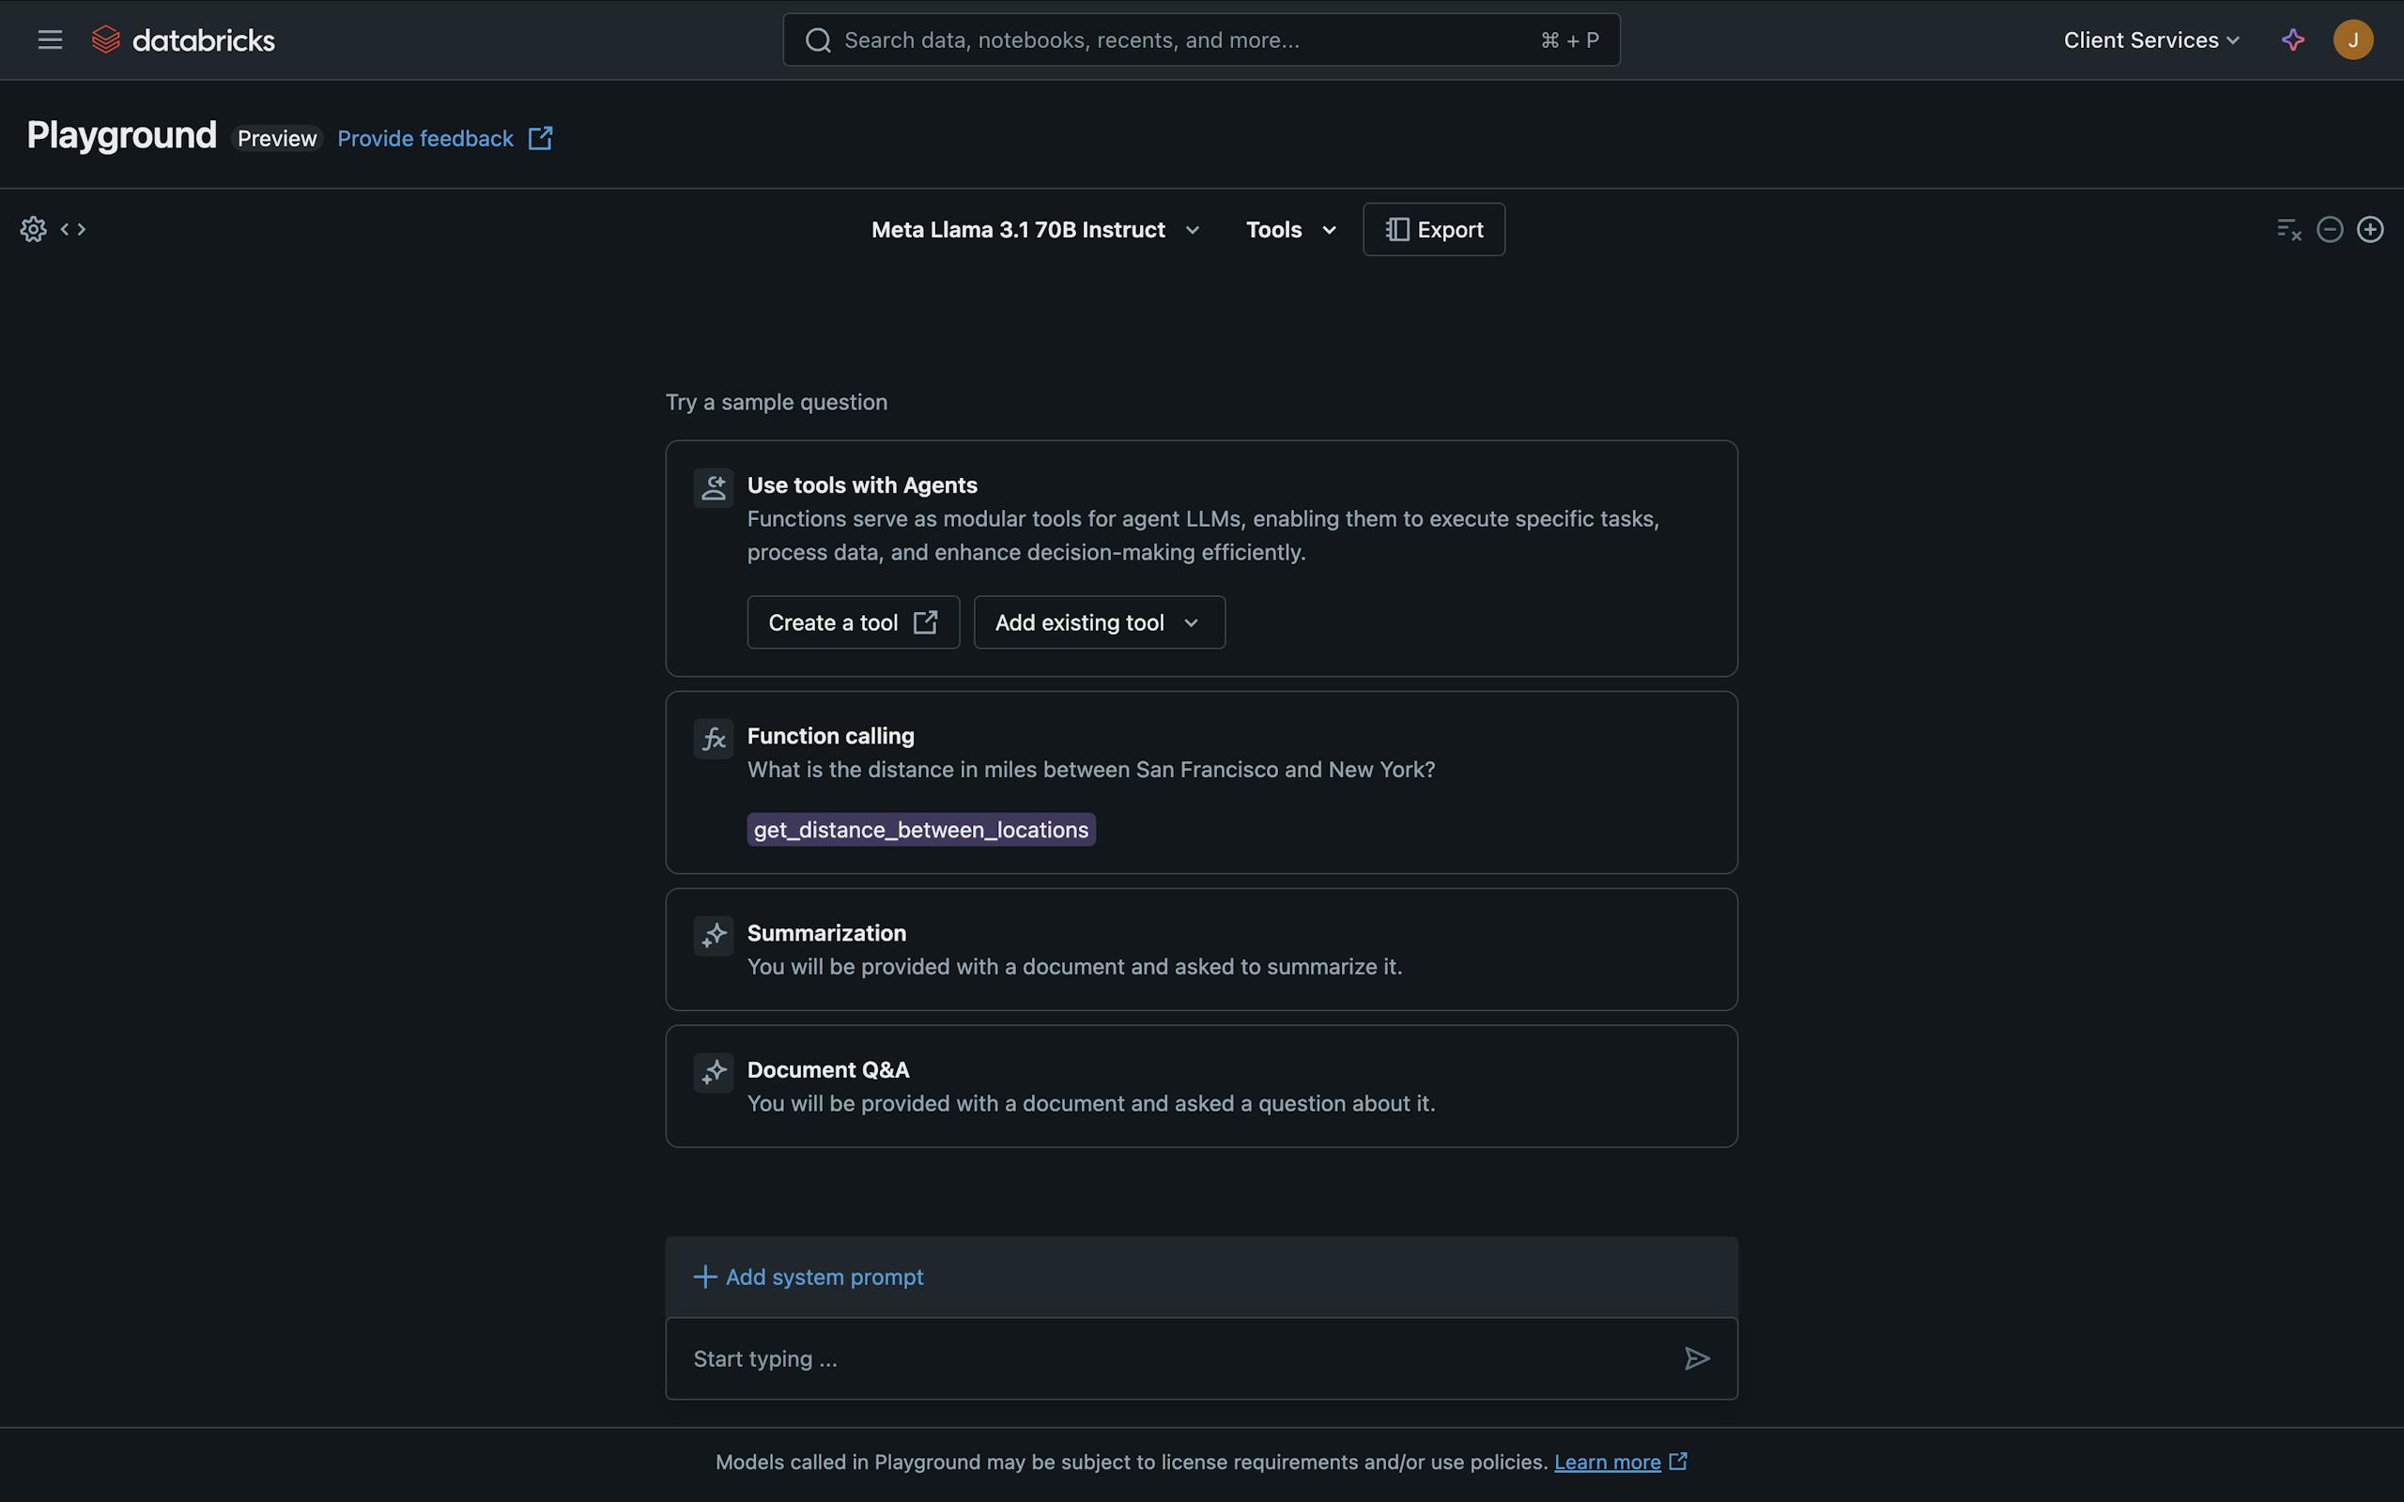This screenshot has height=1502, width=2404.
Task: Remove a model using the minus circle icon
Action: pos(2329,228)
